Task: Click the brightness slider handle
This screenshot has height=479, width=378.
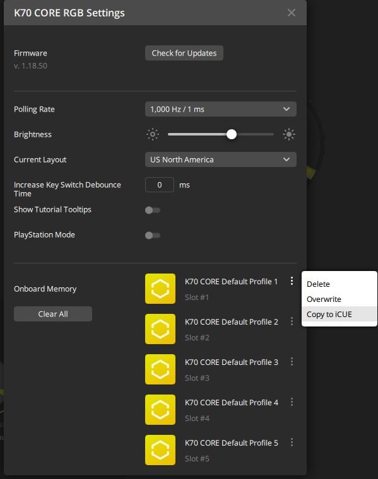Action: point(232,134)
